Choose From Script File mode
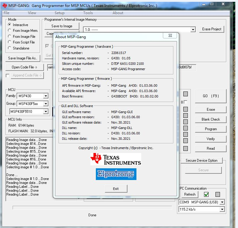The image size is (238, 228). 9,42
